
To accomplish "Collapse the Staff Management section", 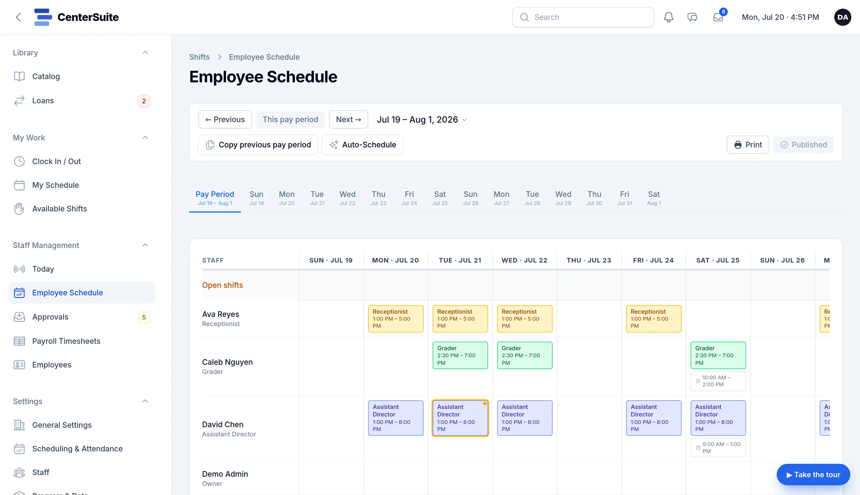I will (x=145, y=245).
